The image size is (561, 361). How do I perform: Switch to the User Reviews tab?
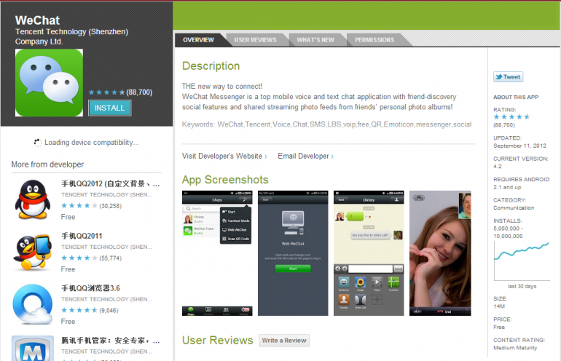pos(255,40)
